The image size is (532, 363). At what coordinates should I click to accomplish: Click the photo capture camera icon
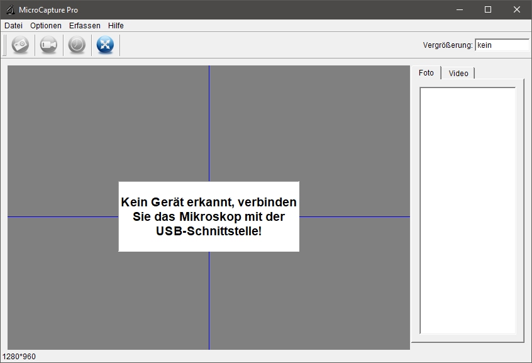point(20,45)
